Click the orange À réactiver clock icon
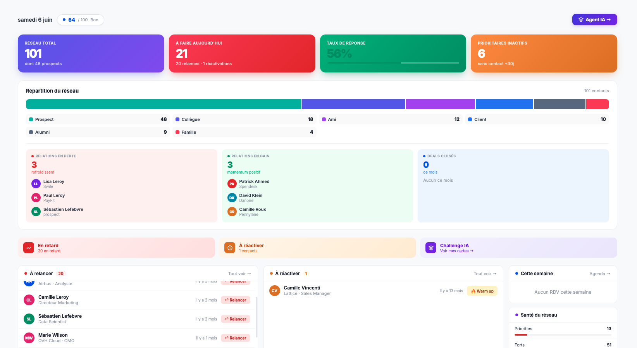The image size is (637, 348). click(230, 248)
